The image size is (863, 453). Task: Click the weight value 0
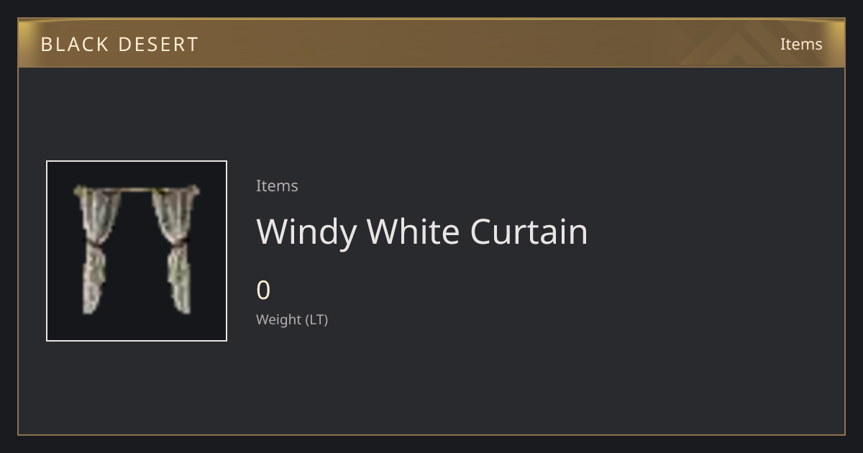(263, 290)
